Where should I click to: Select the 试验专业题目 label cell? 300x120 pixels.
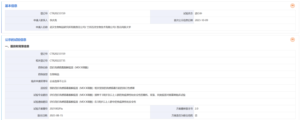pyautogui.click(x=27, y=95)
